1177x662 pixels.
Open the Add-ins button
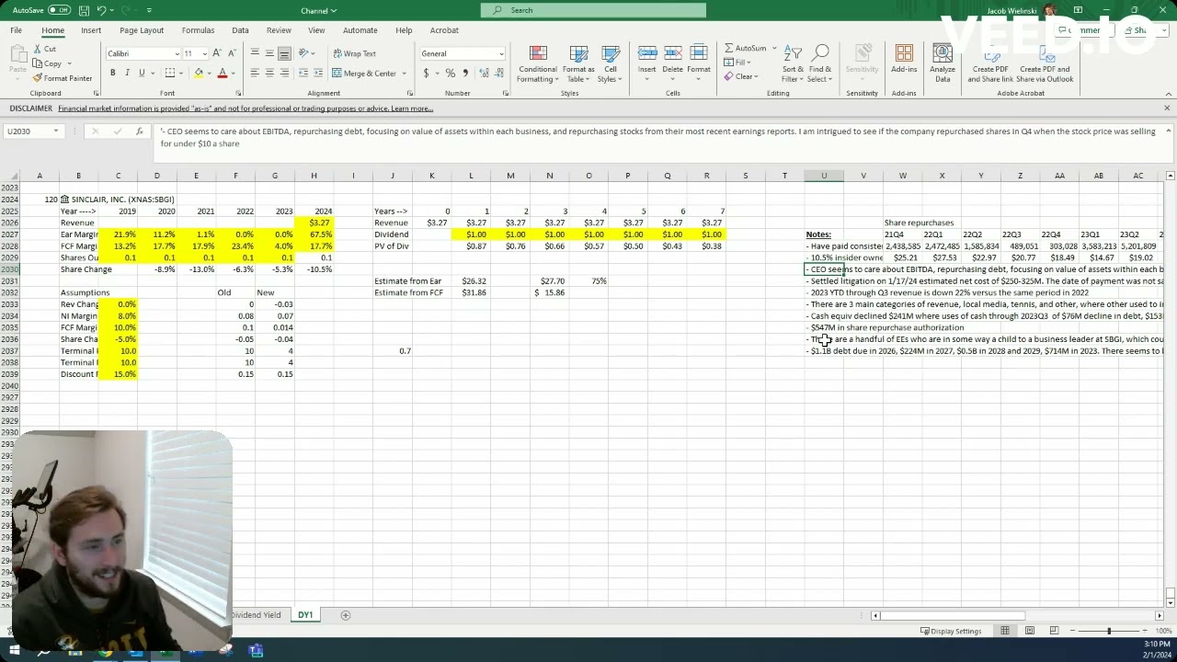[904, 59]
